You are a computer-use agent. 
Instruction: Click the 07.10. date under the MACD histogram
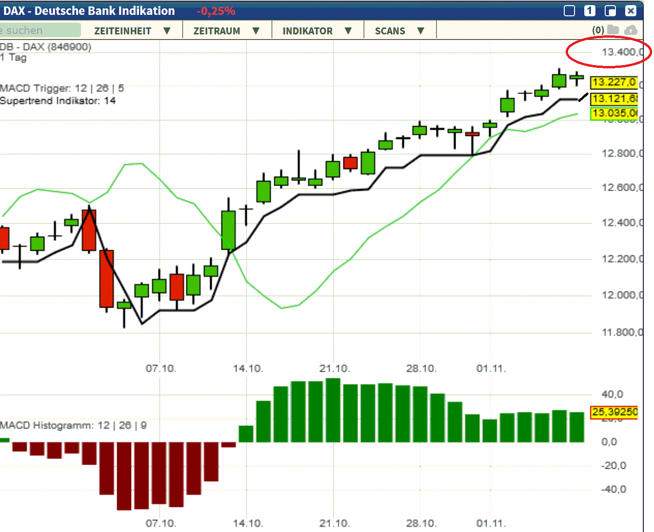click(161, 524)
